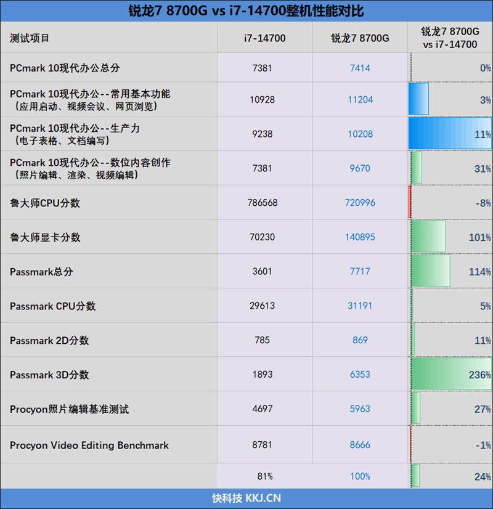Click the i7-14700 column header
493x509 pixels.
click(265, 38)
